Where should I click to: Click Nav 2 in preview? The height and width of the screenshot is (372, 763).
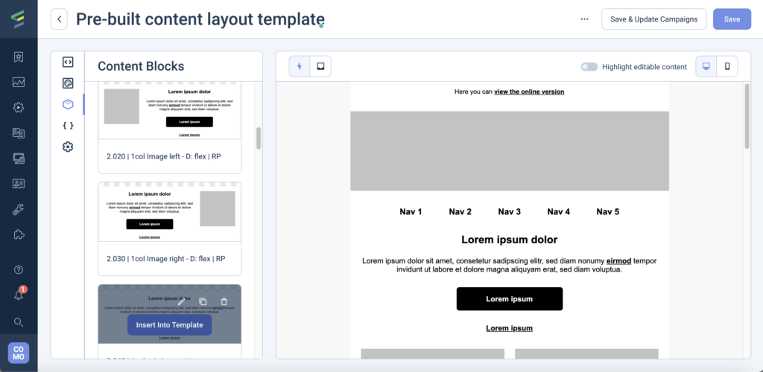[x=460, y=212]
